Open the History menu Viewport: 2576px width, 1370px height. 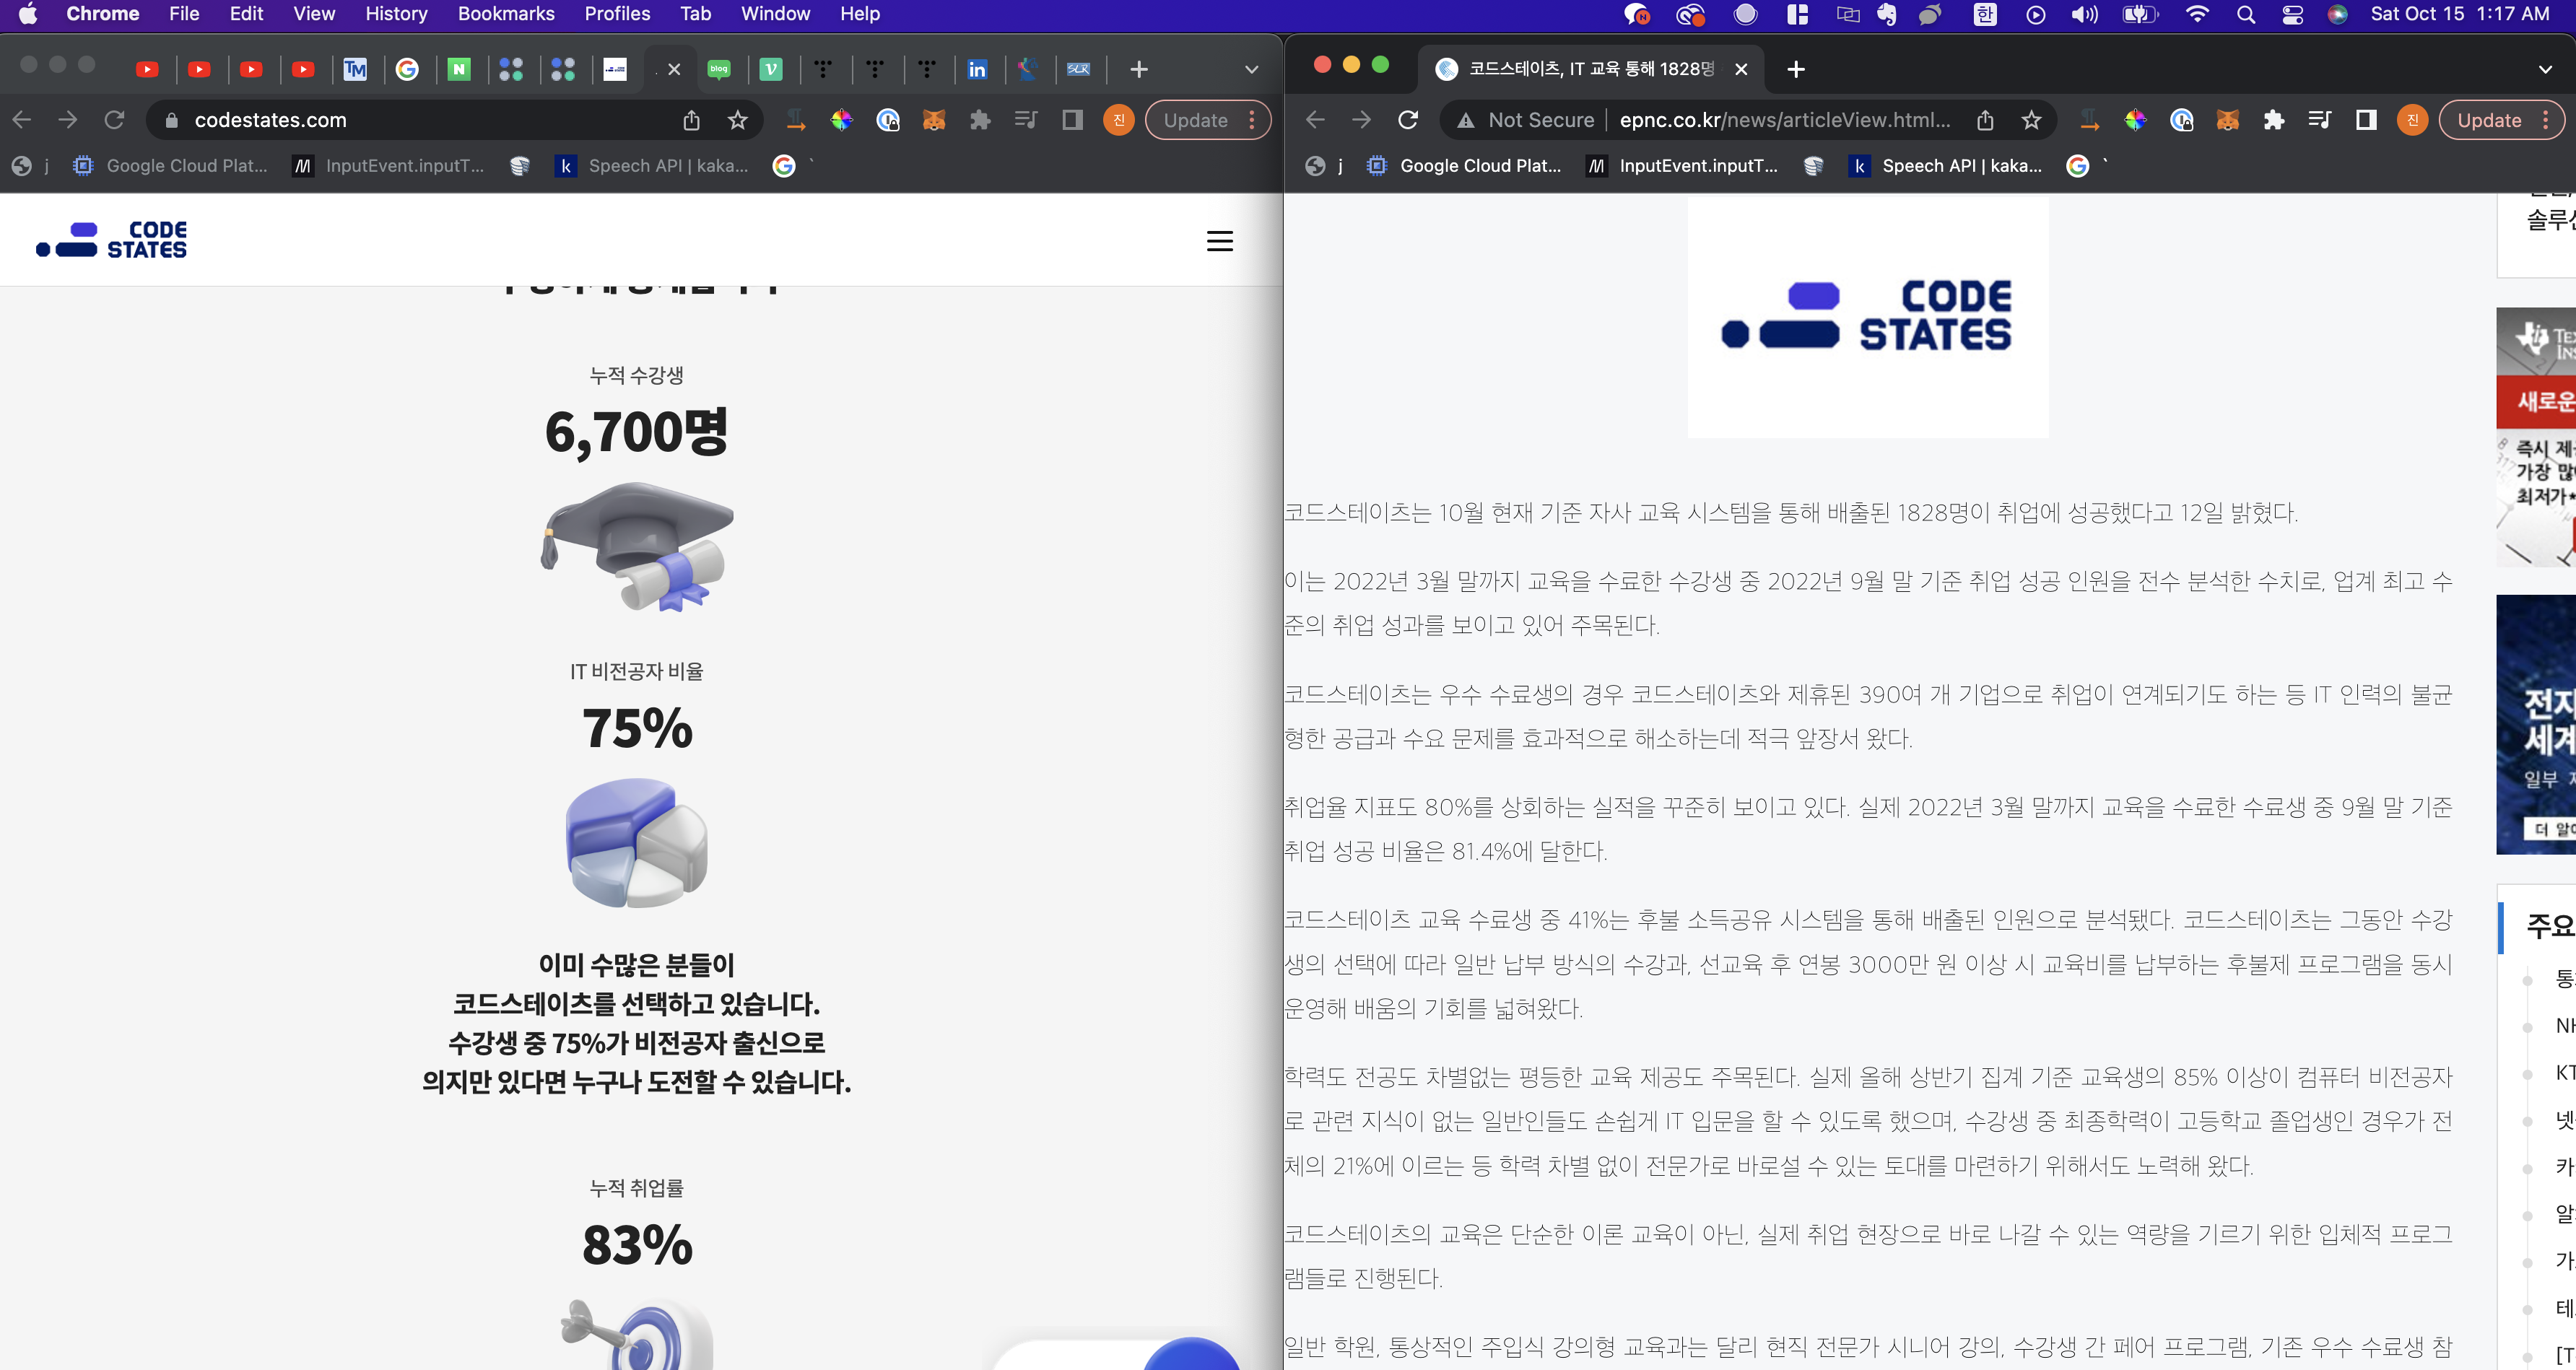click(396, 14)
